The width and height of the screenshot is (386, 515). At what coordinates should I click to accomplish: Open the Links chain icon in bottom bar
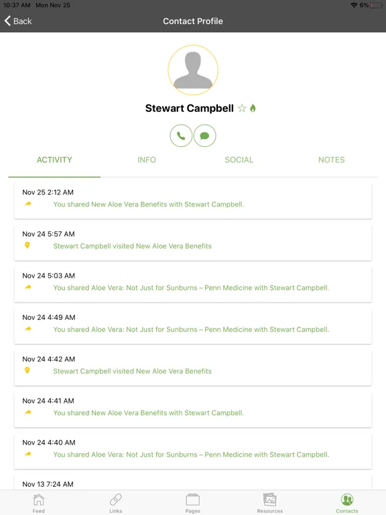click(115, 503)
